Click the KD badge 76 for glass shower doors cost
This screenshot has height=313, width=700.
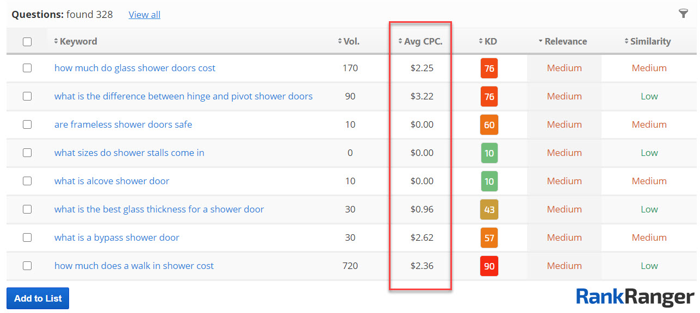[x=489, y=68]
